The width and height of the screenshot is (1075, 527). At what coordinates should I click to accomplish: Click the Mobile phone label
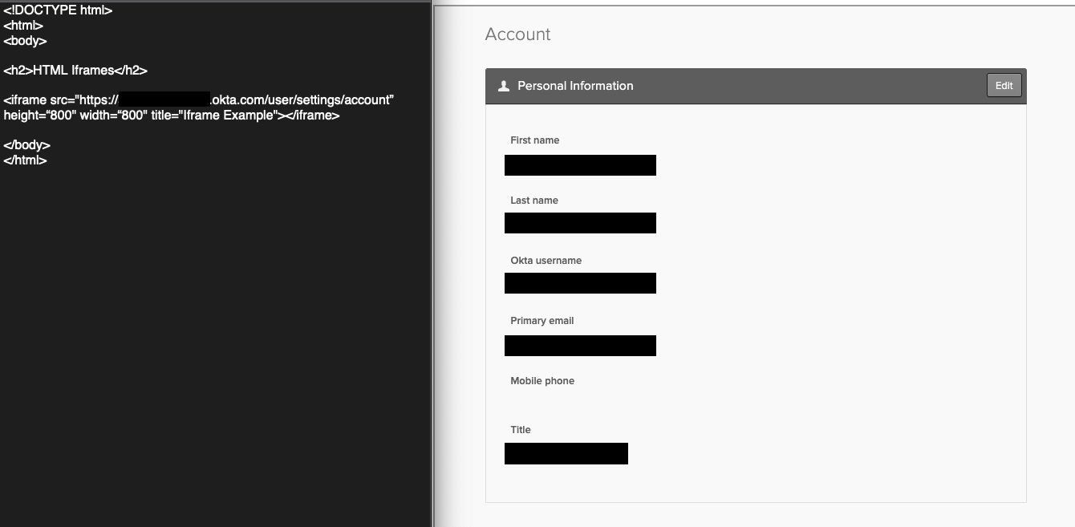(x=542, y=381)
